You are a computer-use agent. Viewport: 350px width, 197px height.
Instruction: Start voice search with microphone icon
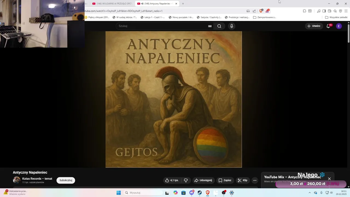pyautogui.click(x=232, y=26)
